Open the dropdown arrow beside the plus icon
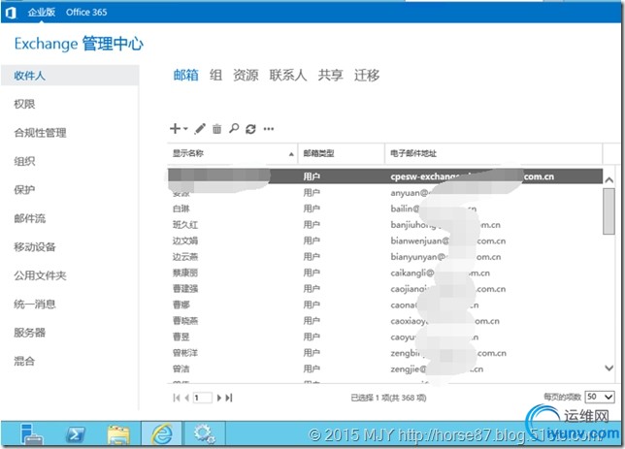This screenshot has width=625, height=449. 185,129
